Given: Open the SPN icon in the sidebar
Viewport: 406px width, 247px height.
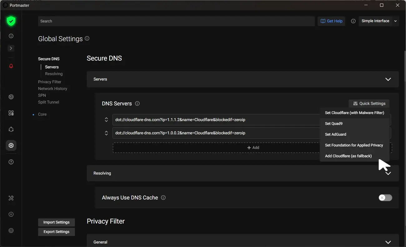Looking at the screenshot, I should pos(11,129).
